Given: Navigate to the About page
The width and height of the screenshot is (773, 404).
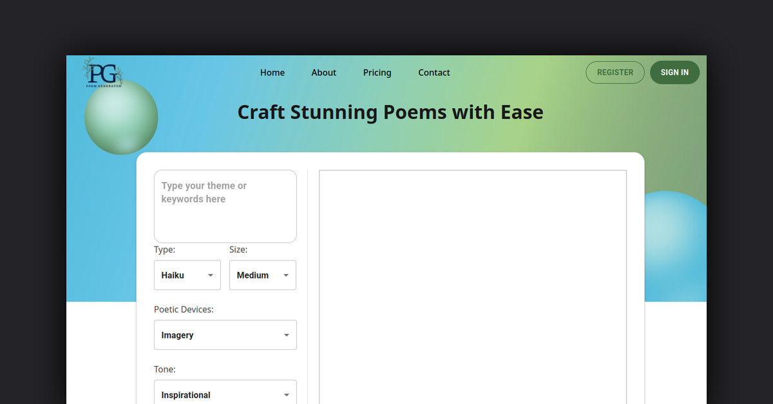Looking at the screenshot, I should pos(323,72).
